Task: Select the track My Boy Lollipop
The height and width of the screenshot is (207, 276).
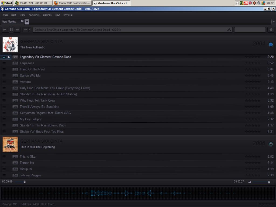Action: (x=31, y=119)
